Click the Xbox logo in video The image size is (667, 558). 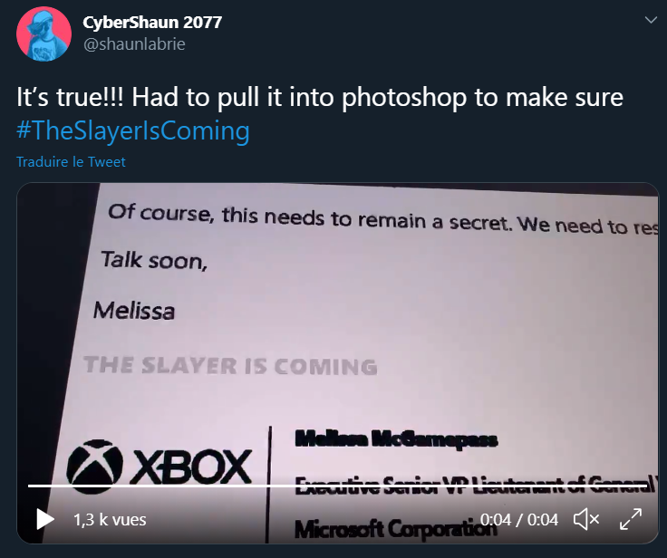click(x=94, y=467)
